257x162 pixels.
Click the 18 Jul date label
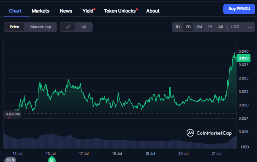click(x=117, y=154)
